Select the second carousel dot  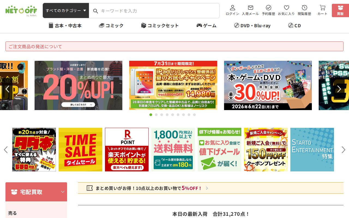(x=156, y=115)
